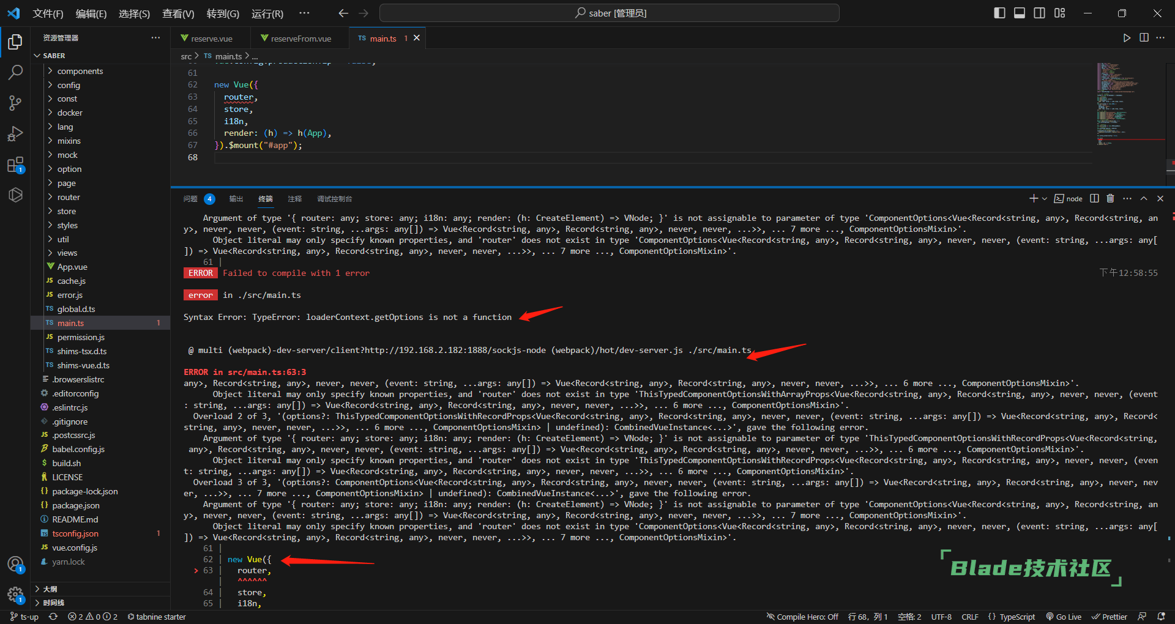This screenshot has height=624, width=1175.
Task: Click the Run file play icon
Action: click(1127, 38)
